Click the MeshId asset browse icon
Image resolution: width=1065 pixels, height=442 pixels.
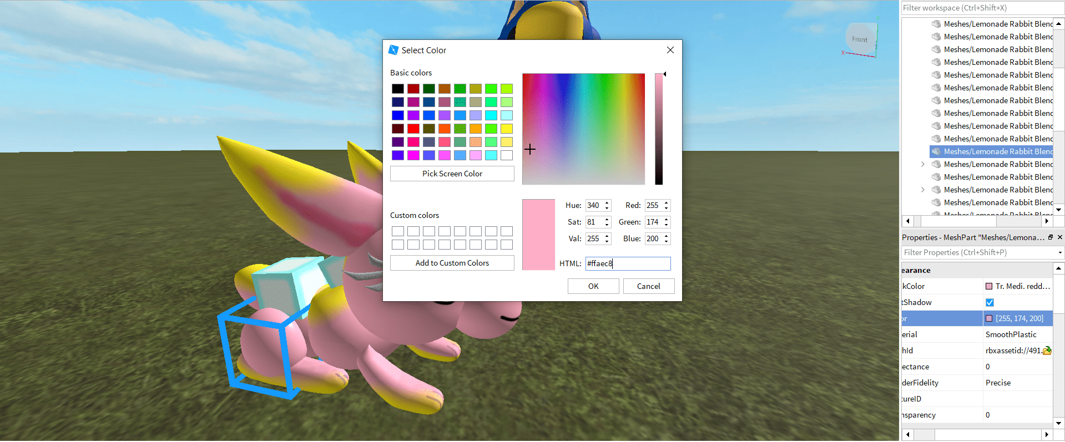[1047, 350]
